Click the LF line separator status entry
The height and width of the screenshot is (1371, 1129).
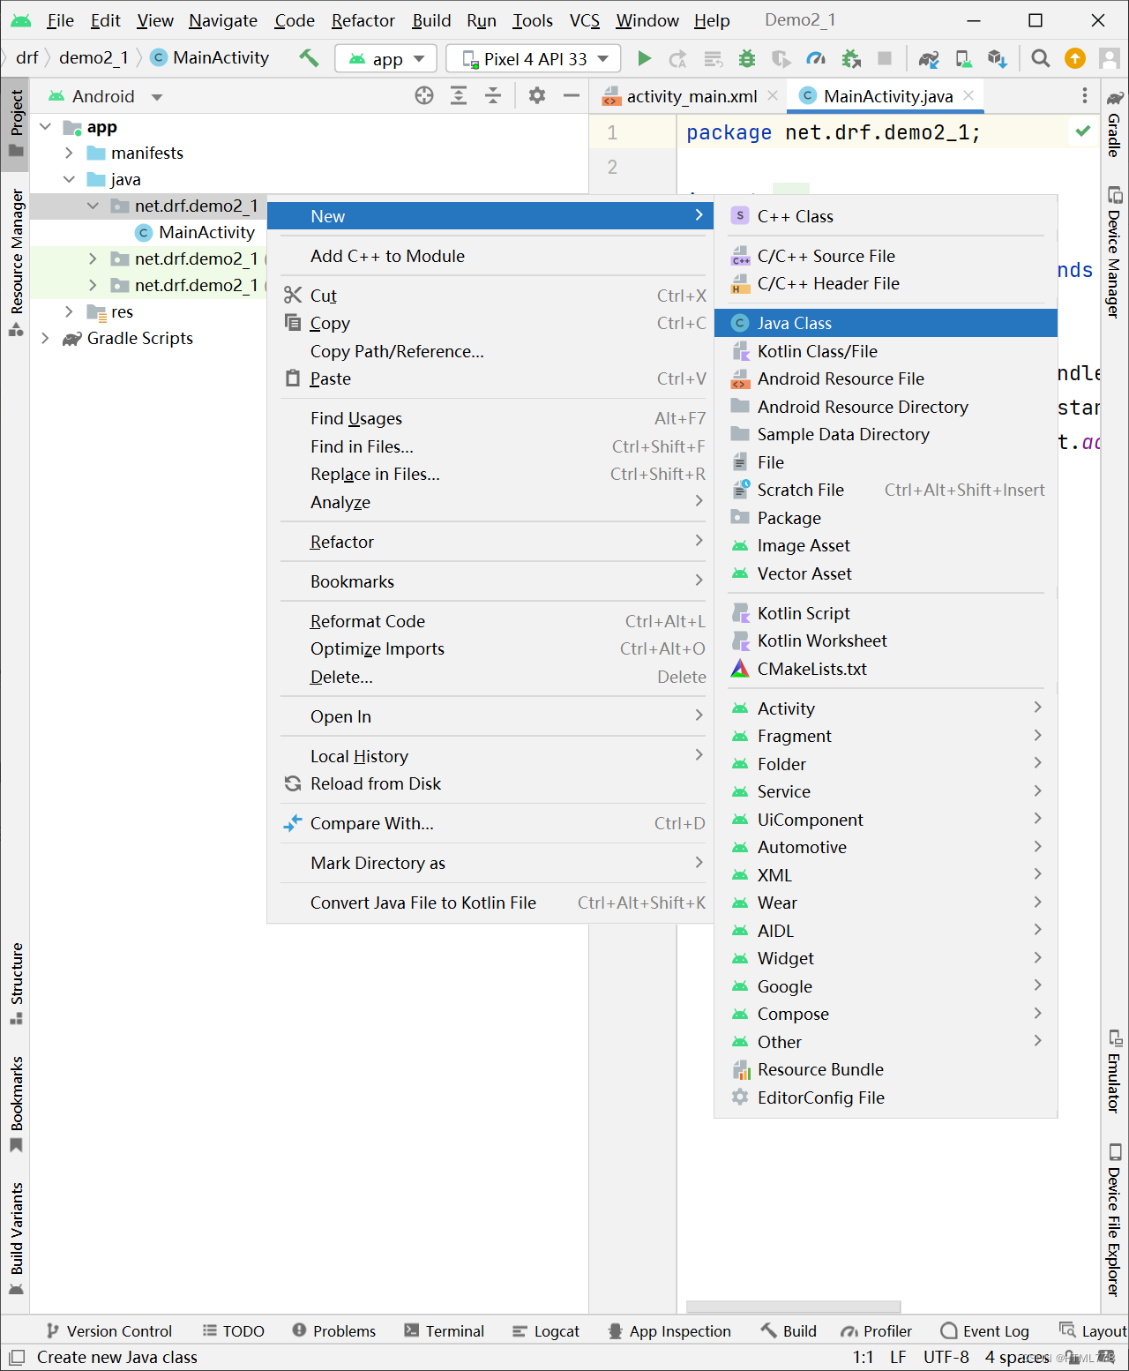[x=898, y=1357]
